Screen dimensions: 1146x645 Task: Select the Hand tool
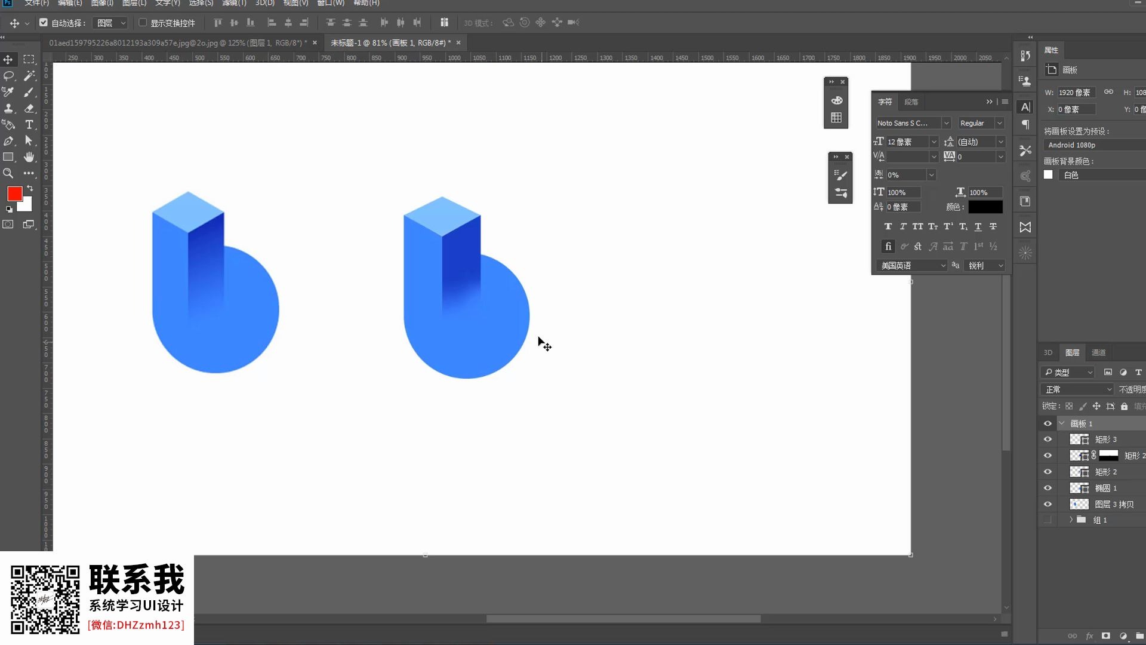coord(29,157)
